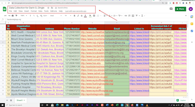Open the all sheets list icon
Screen dimensions: 195x107
coord(11,100)
